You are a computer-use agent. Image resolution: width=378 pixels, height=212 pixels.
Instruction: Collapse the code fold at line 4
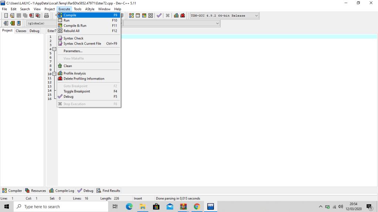54,49
